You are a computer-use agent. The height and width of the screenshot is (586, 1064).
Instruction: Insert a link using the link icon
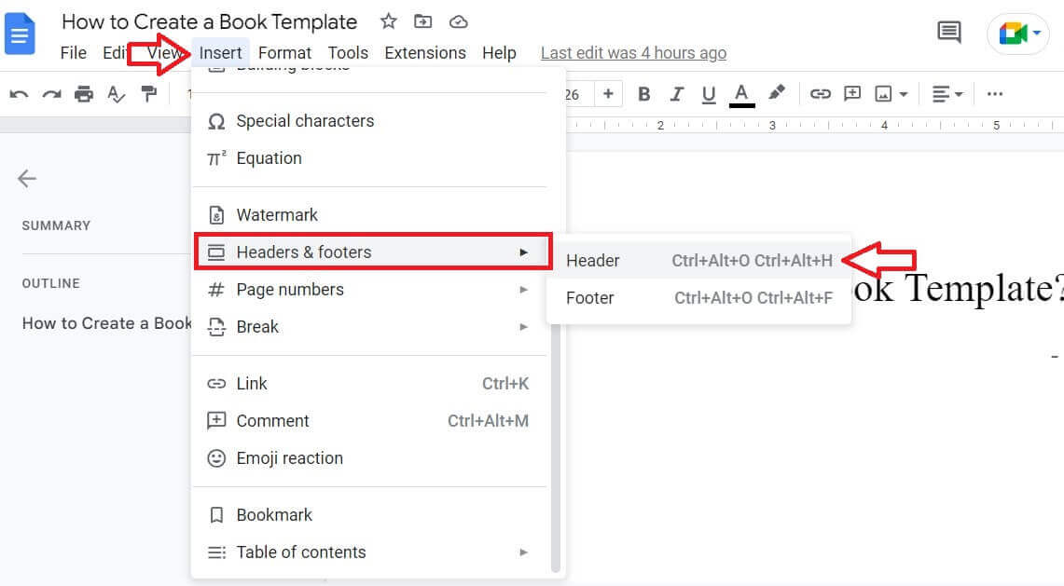[x=820, y=93]
